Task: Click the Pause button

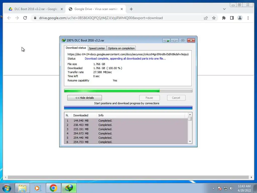Action: (x=149, y=98)
